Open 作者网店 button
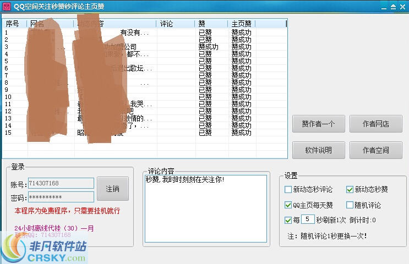Image resolution: width=409 pixels, height=264 pixels. pos(376,124)
